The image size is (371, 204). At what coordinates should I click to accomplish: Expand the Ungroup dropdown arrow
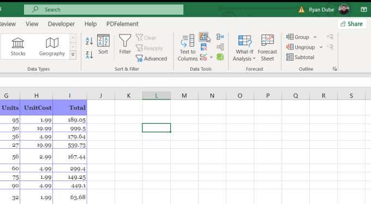click(x=321, y=47)
